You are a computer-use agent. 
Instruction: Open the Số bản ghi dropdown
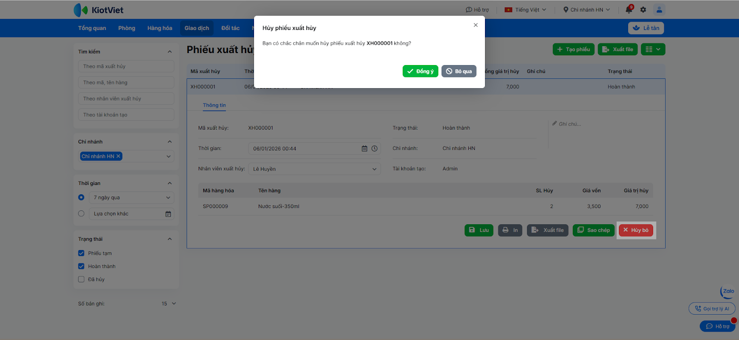pos(169,304)
